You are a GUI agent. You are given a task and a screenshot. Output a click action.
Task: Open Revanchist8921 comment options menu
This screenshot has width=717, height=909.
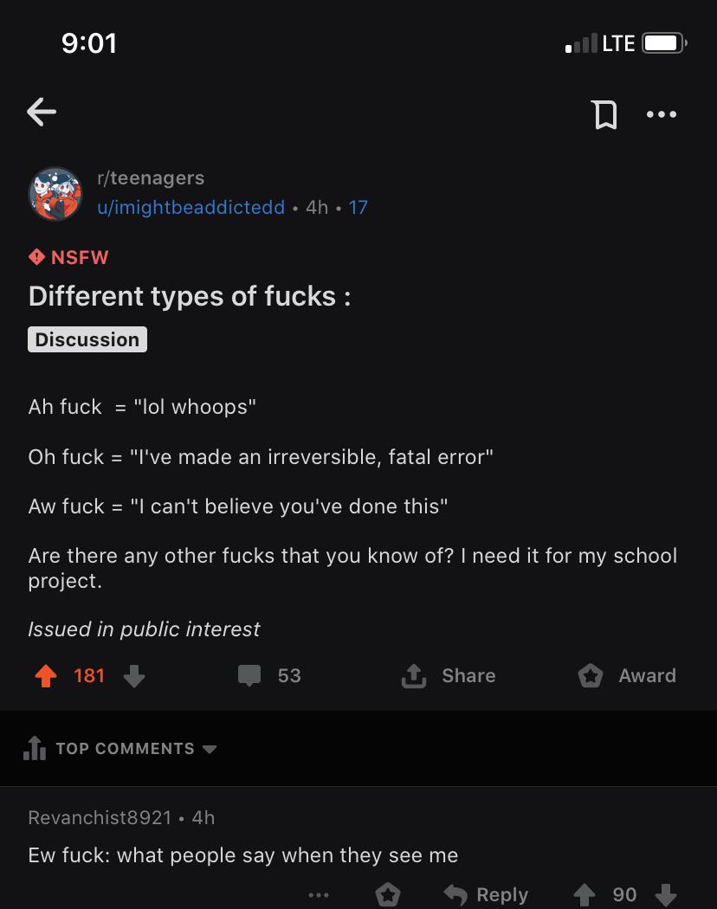tap(318, 894)
